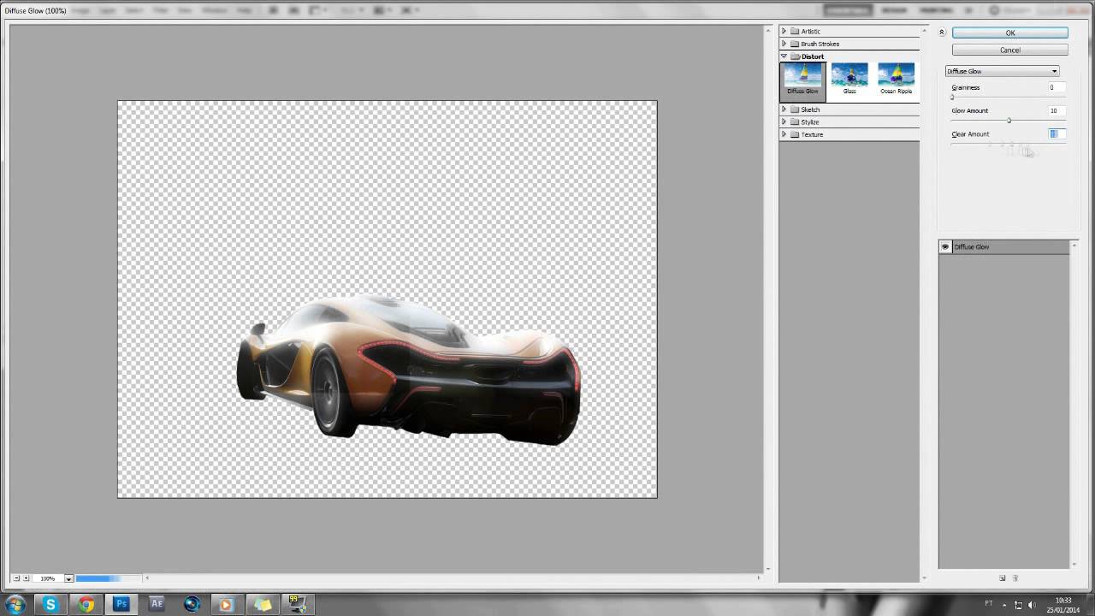Open the Diffuse Glow filter dropdown

(x=1002, y=71)
